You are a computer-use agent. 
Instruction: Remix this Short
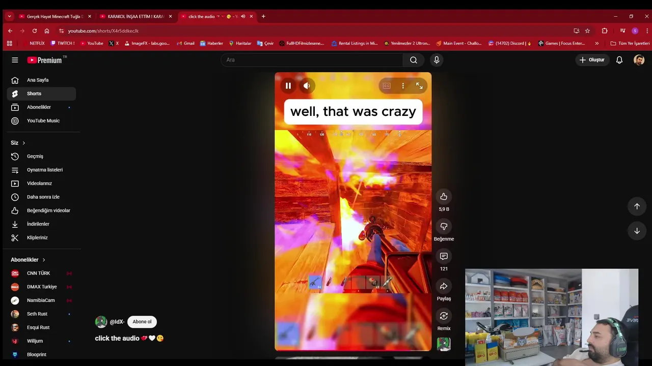pyautogui.click(x=444, y=316)
